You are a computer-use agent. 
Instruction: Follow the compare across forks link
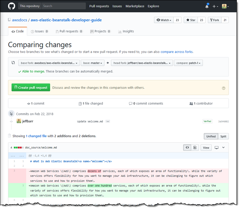point(177,52)
